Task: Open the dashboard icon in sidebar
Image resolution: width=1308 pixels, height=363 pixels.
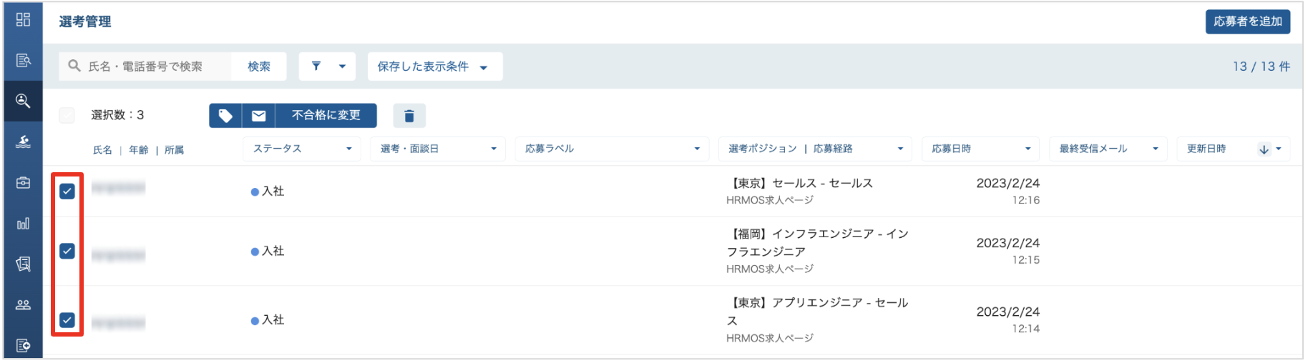Action: coord(23,20)
